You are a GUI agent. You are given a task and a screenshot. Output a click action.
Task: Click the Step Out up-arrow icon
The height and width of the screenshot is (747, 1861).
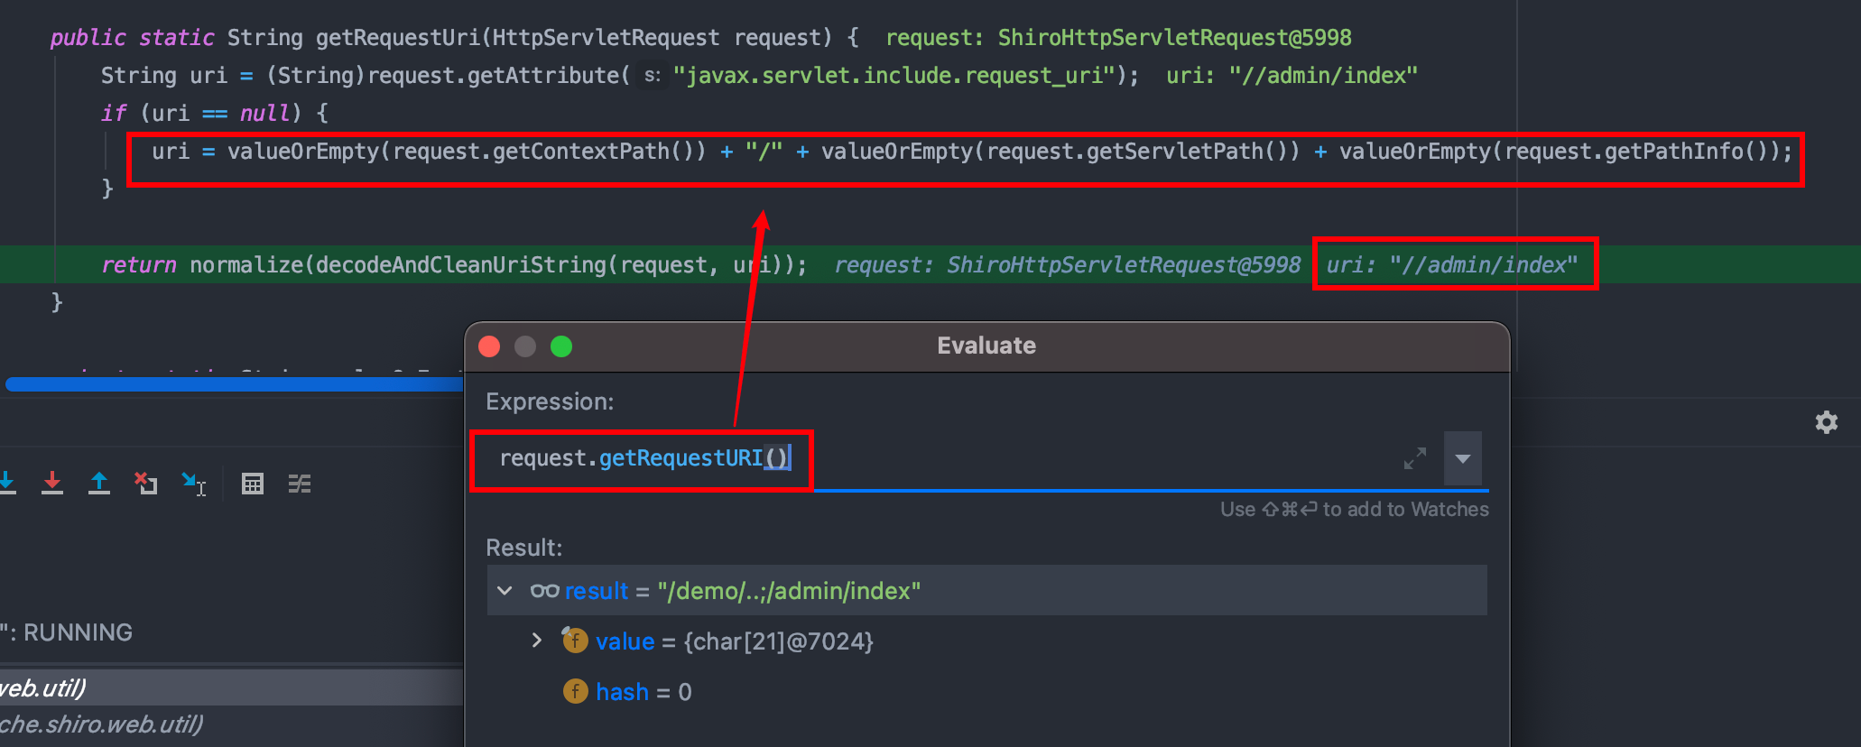[x=99, y=483]
